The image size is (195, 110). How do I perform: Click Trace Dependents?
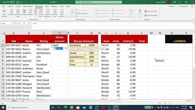(x=103, y=13)
